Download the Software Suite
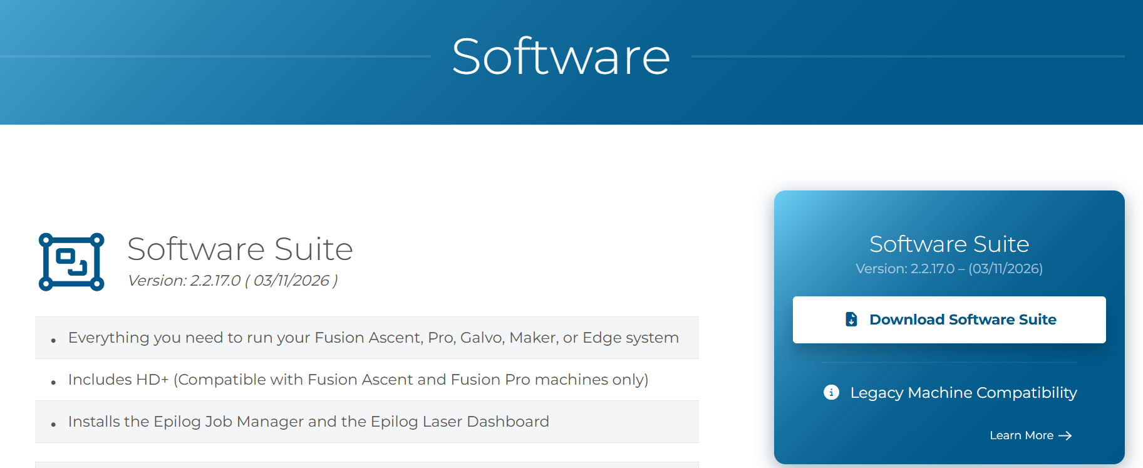The height and width of the screenshot is (468, 1143). click(x=949, y=320)
